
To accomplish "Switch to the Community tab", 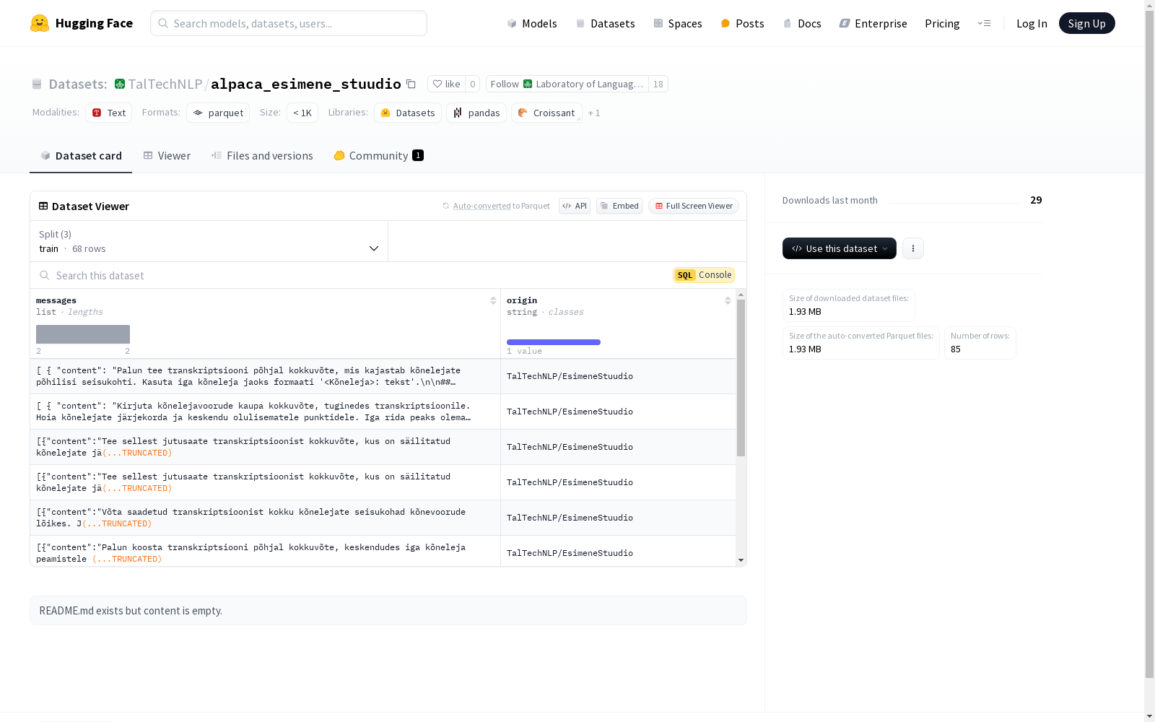I will coord(378,155).
